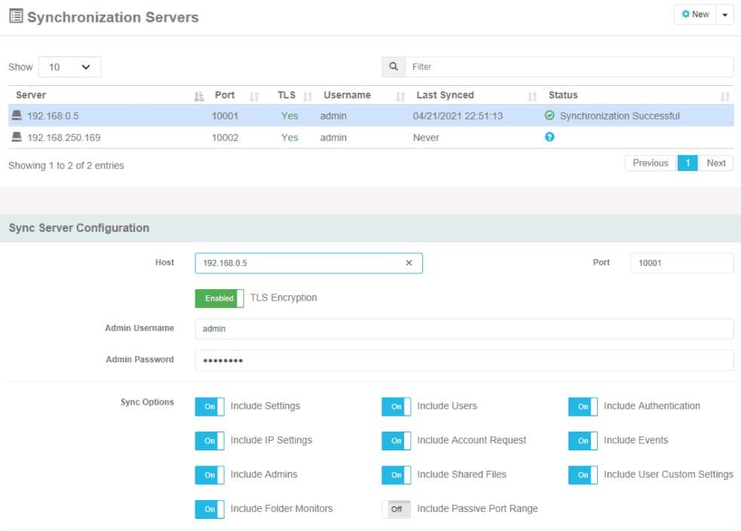Screen dimensions: 741x531
Task: Toggle Include Account Request switch
Action: point(396,441)
